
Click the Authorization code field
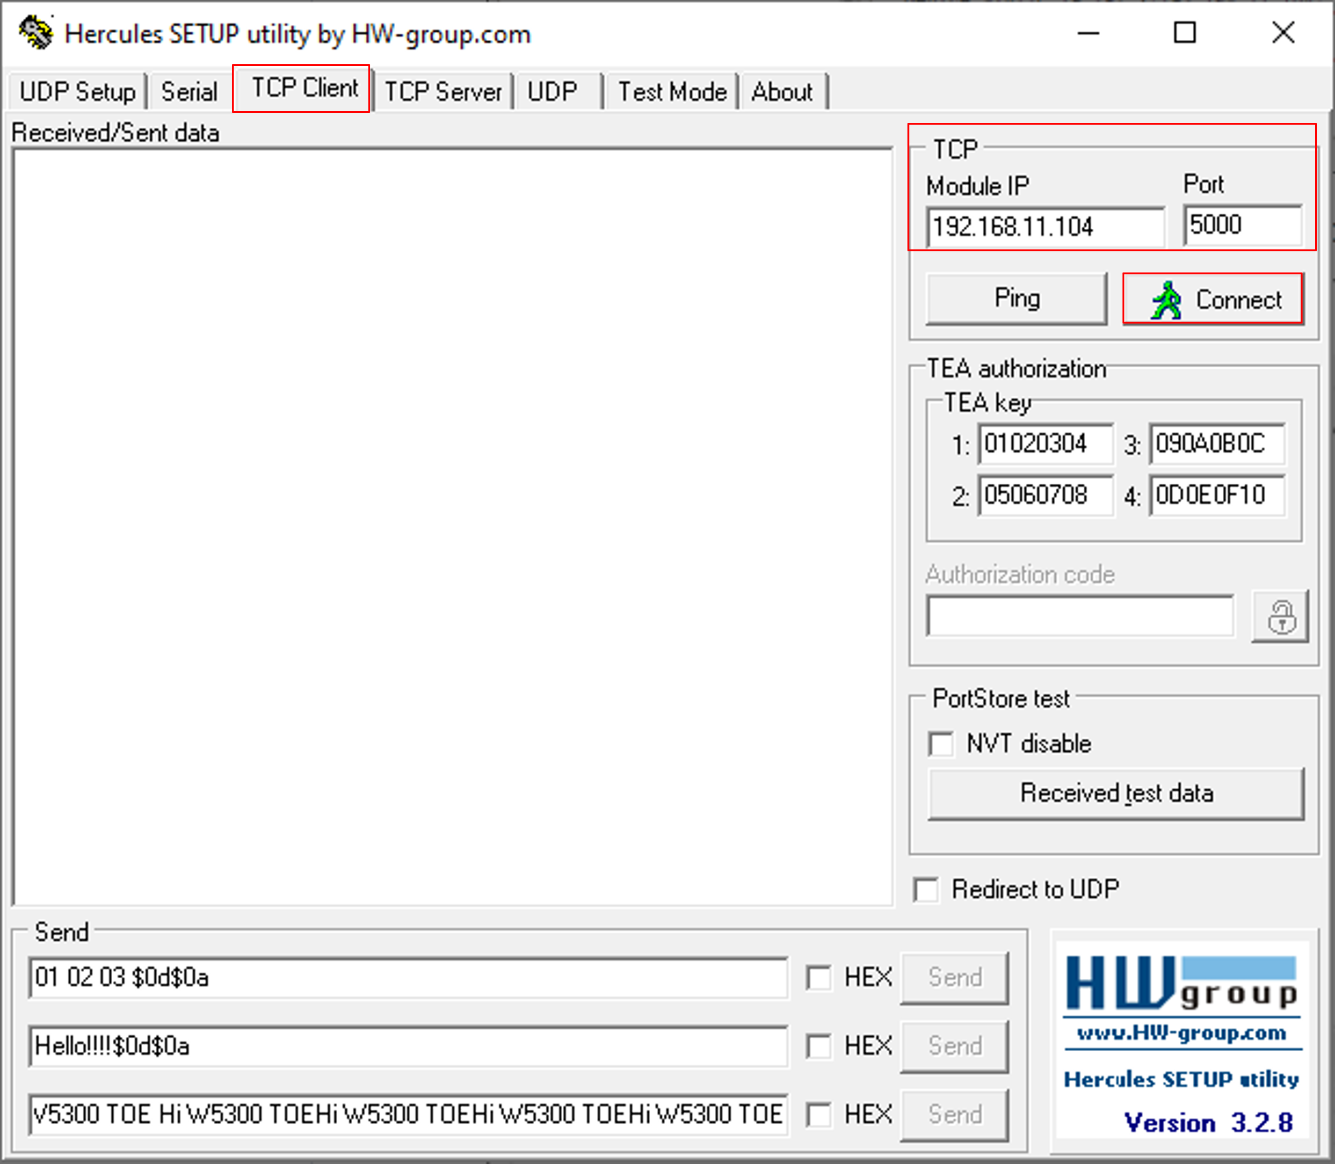point(1081,616)
